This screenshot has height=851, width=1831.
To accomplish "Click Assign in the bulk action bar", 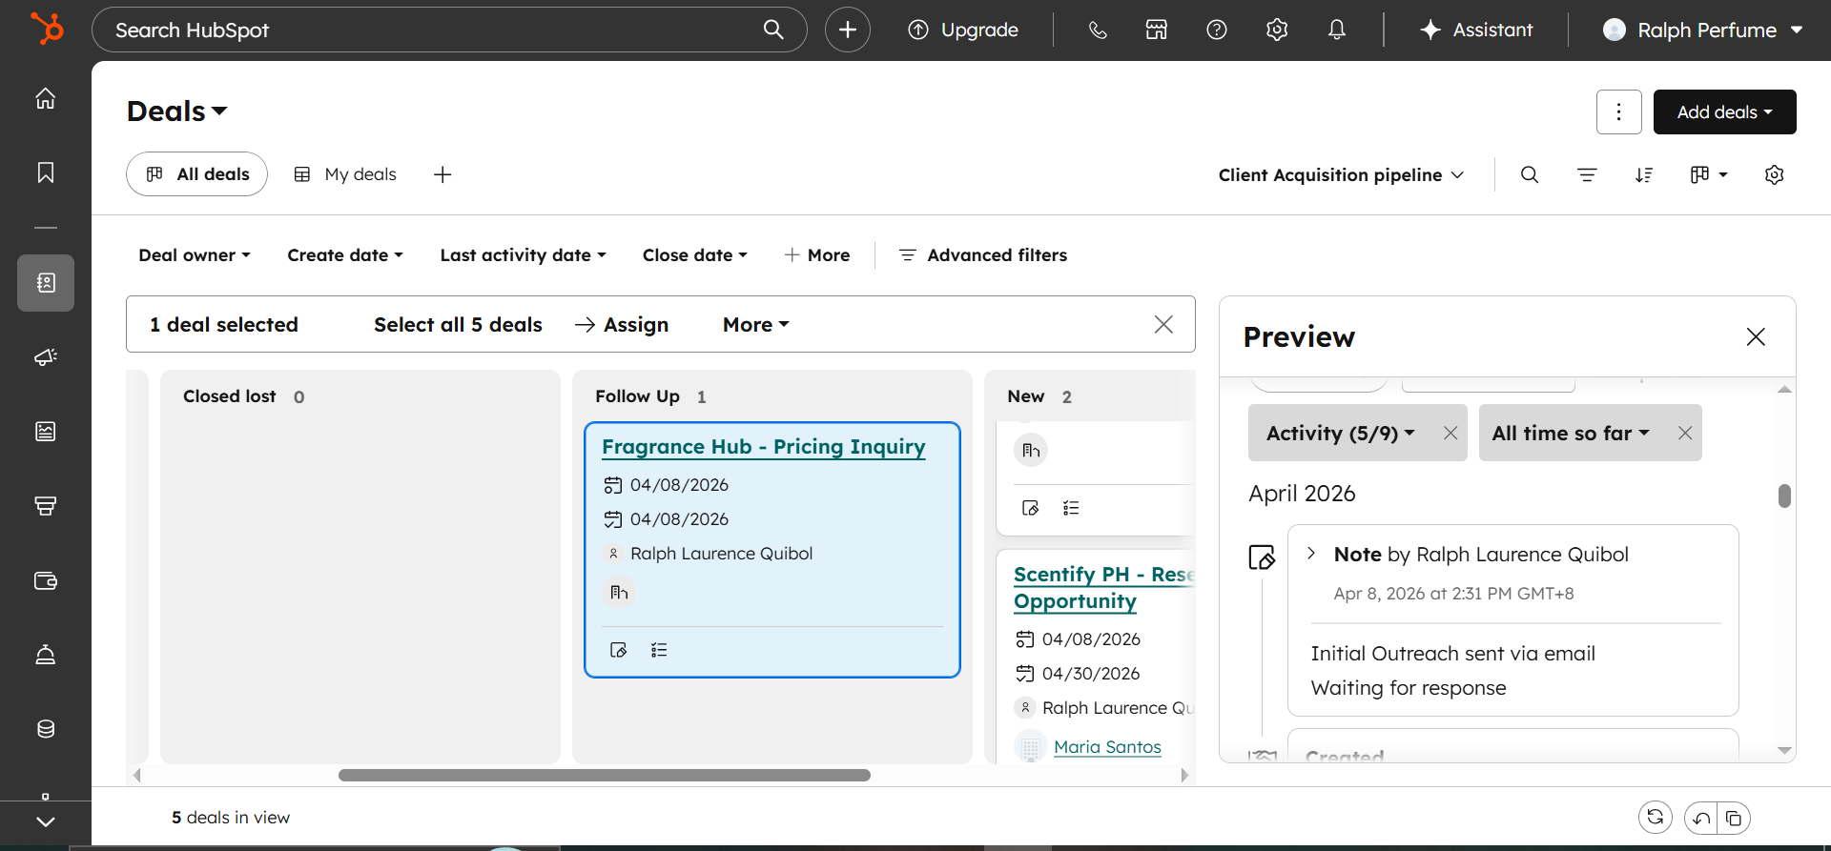I will click(x=622, y=325).
